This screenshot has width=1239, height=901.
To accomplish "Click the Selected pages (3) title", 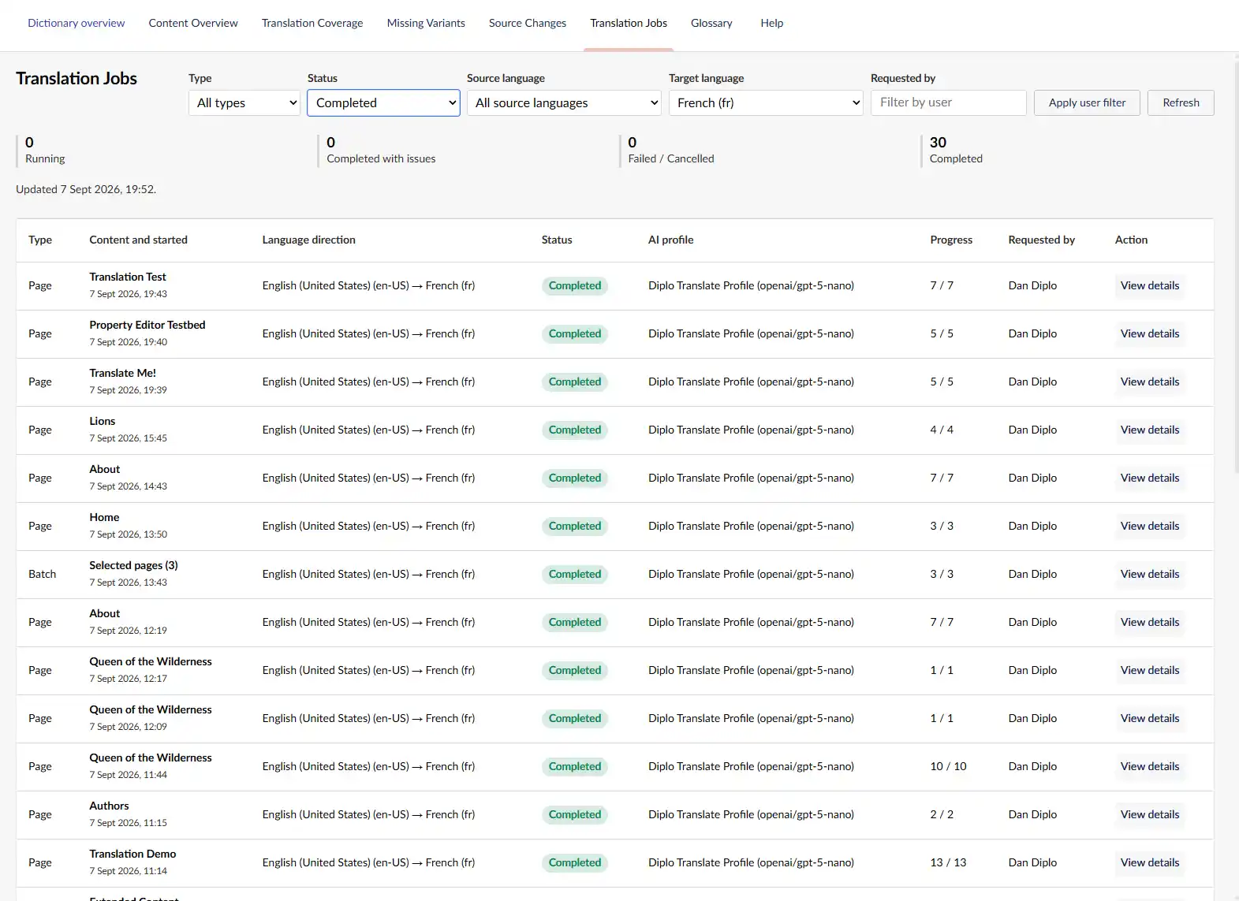I will (x=133, y=565).
